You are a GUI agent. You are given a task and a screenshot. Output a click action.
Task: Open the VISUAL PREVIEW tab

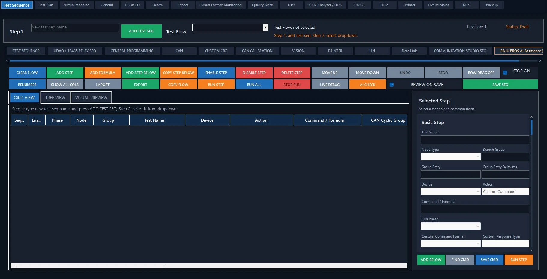[91, 98]
